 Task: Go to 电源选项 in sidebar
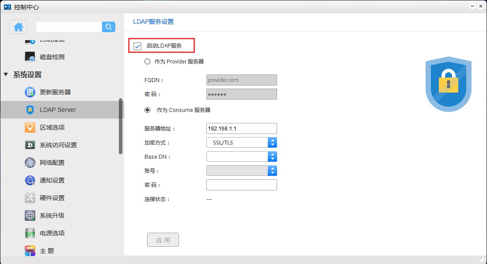click(52, 233)
